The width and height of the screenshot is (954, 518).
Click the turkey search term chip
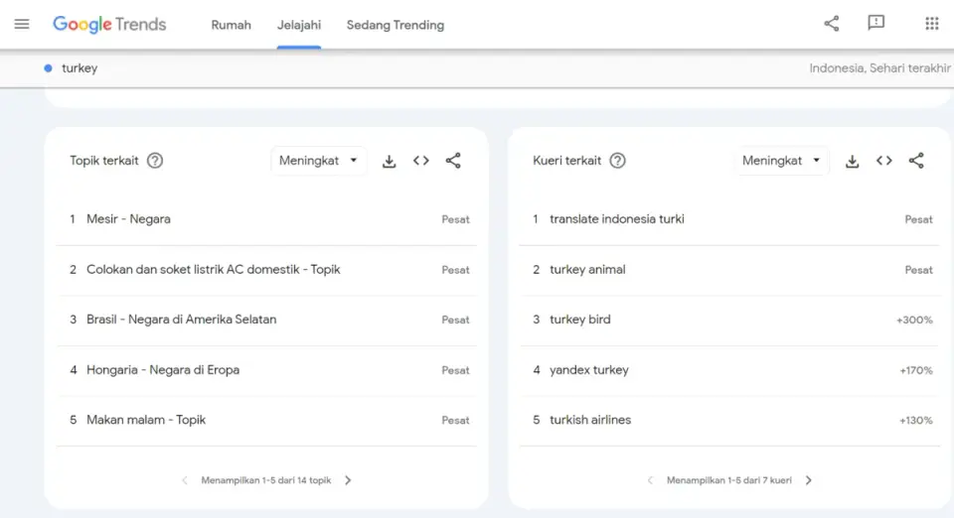point(79,68)
